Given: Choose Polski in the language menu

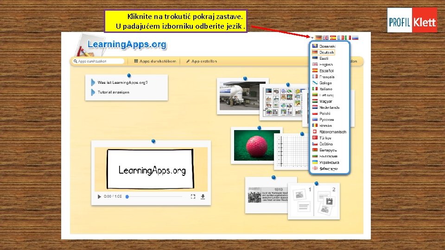Looking at the screenshot, I should 321,113.
